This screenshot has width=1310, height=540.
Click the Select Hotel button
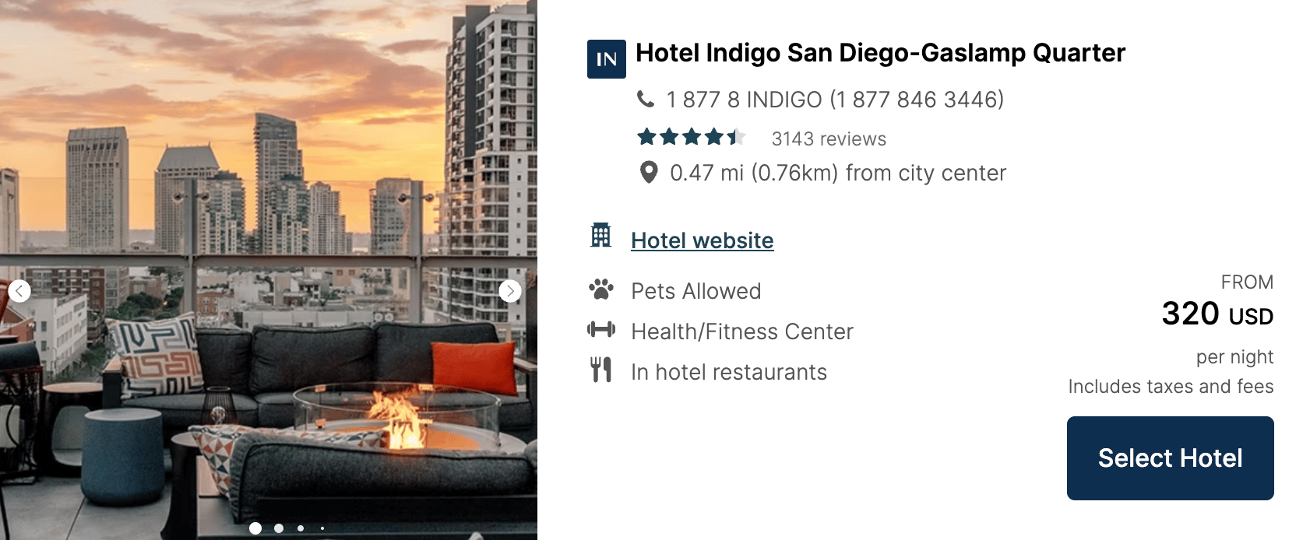[1170, 458]
